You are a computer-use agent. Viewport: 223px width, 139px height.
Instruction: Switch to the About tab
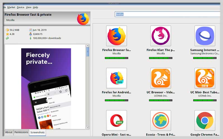click(x=9, y=132)
